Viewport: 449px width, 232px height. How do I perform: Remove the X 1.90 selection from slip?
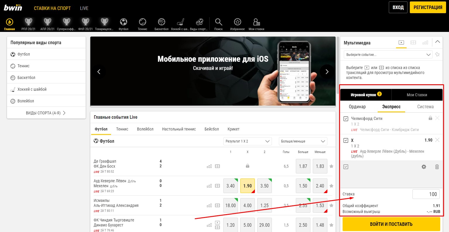click(437, 140)
